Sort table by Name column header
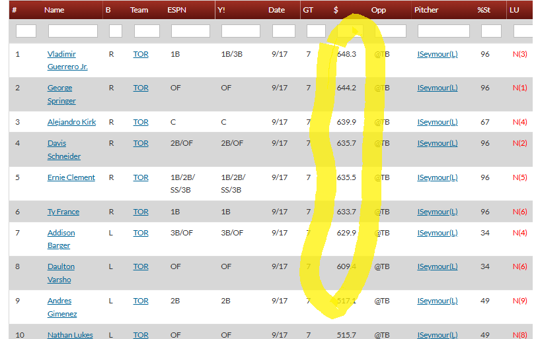The width and height of the screenshot is (536, 339). (x=54, y=10)
